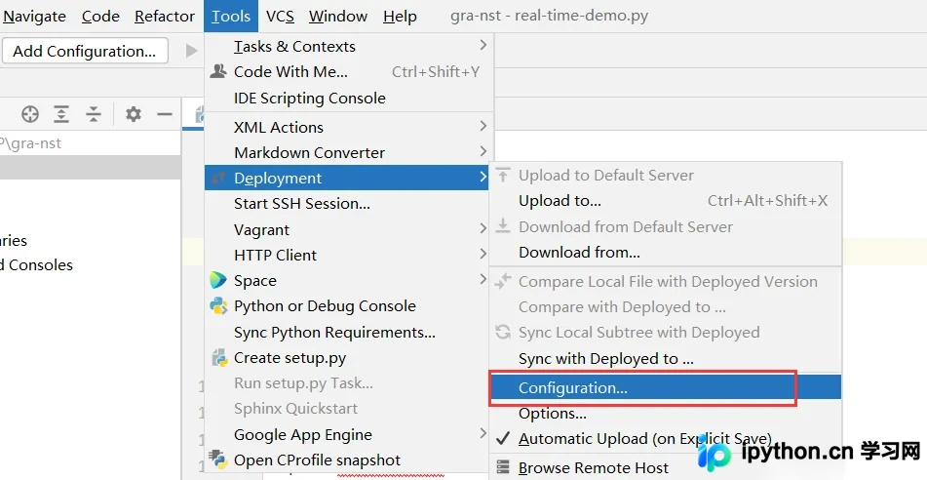Click Collapse All icon in project panel
This screenshot has height=480, width=927.
click(94, 113)
